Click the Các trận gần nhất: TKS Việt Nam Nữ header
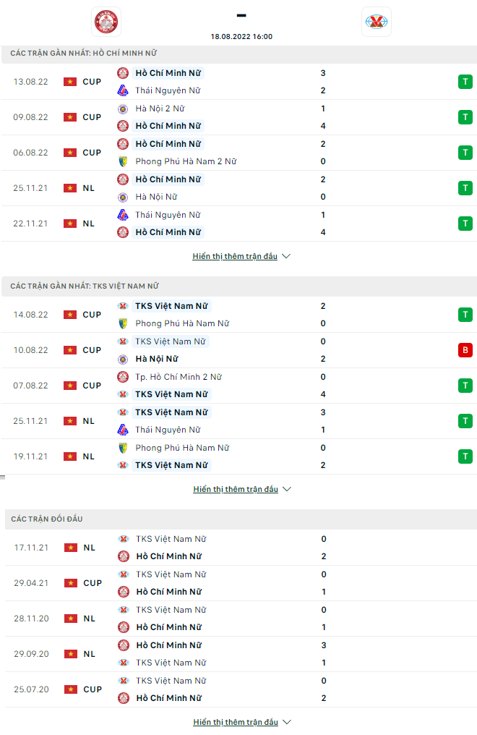477x735 pixels. click(85, 286)
